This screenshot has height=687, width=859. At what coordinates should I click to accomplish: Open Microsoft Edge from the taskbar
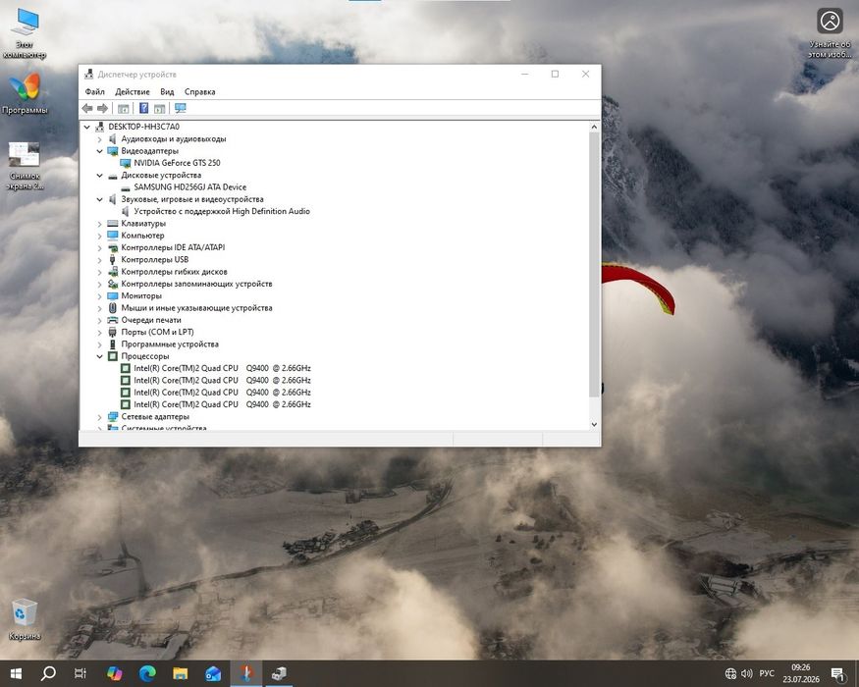[147, 673]
